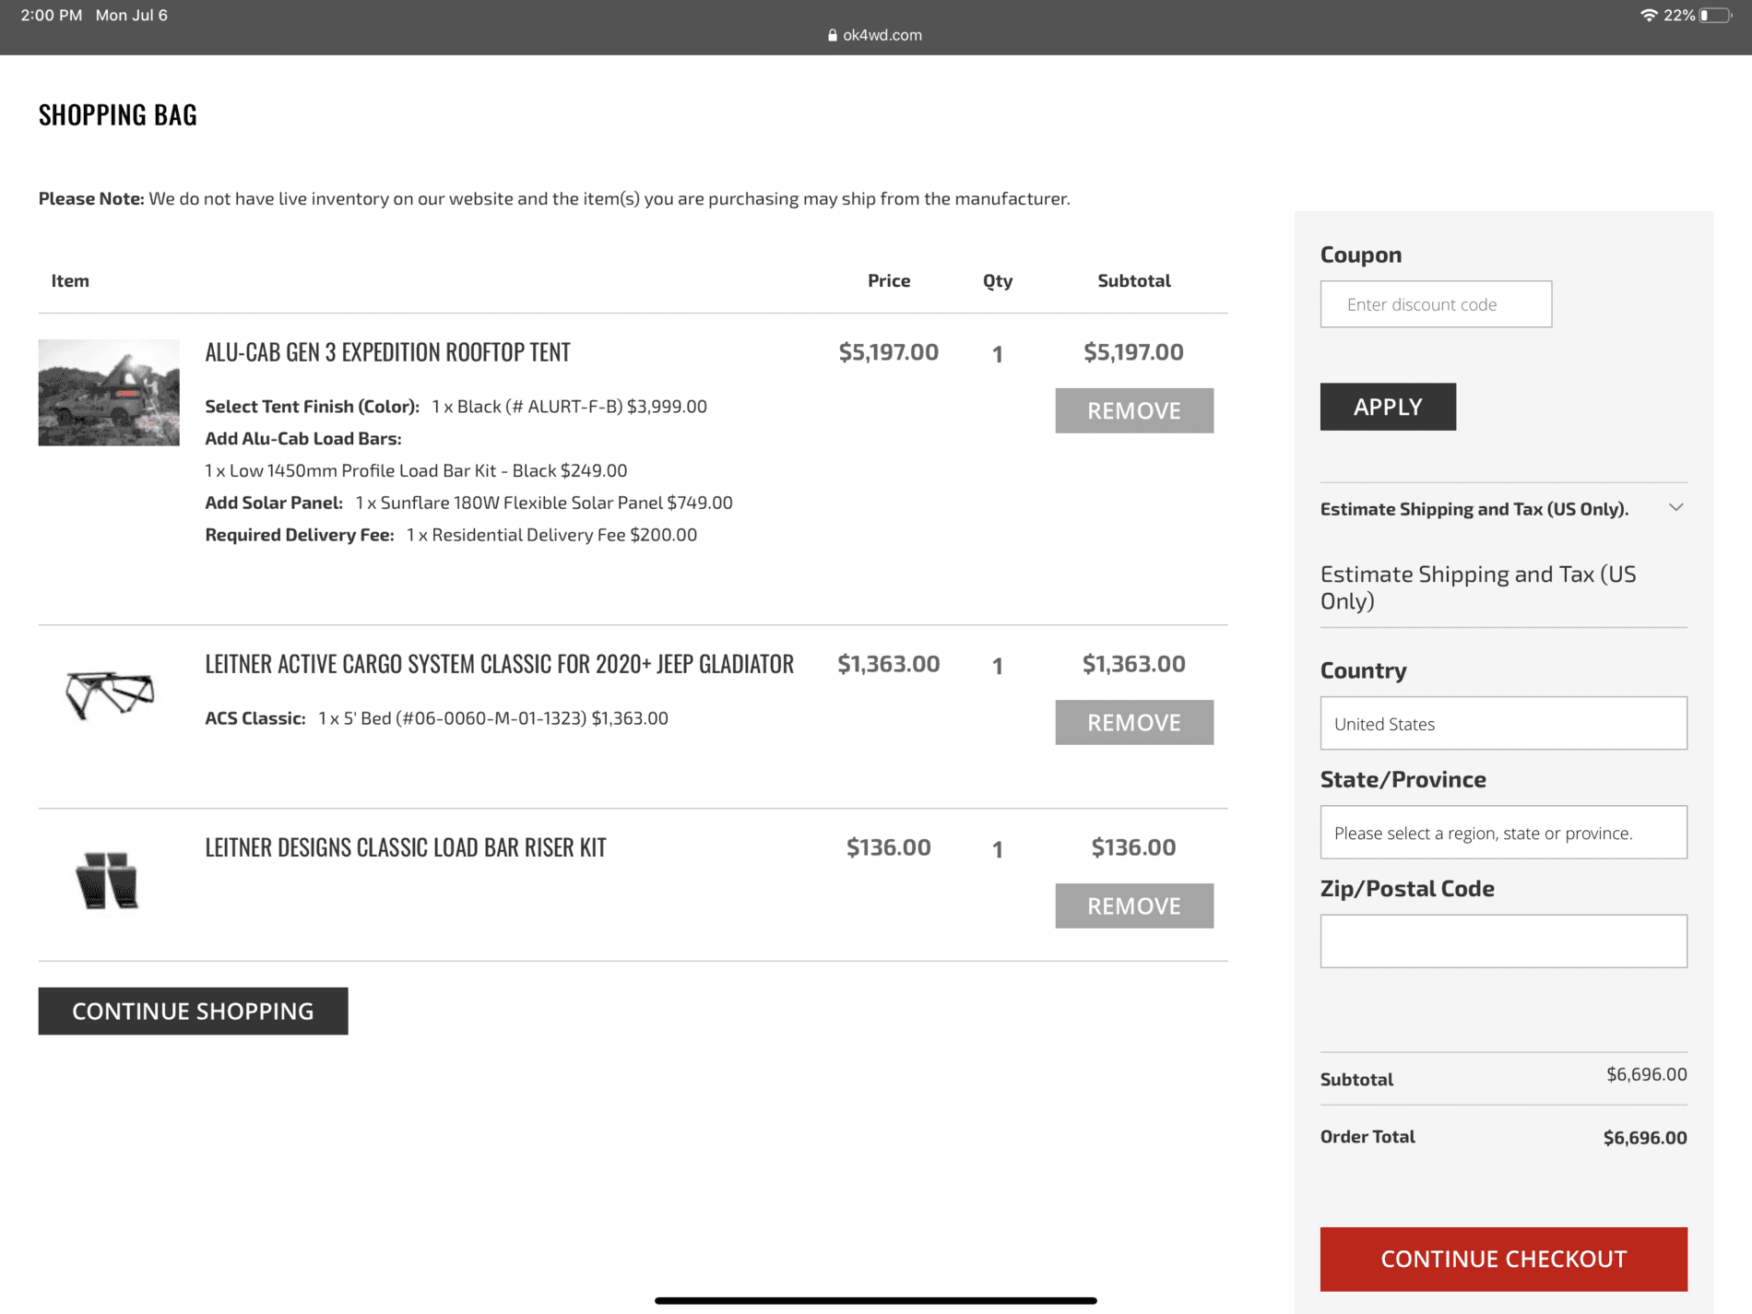Tap the iPad home indicator bar
This screenshot has height=1314, width=1752.
pyautogui.click(x=875, y=1300)
